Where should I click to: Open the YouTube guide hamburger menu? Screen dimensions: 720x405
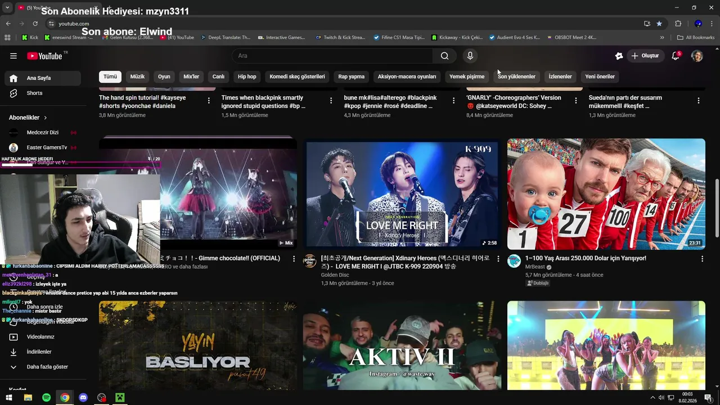(x=13, y=56)
